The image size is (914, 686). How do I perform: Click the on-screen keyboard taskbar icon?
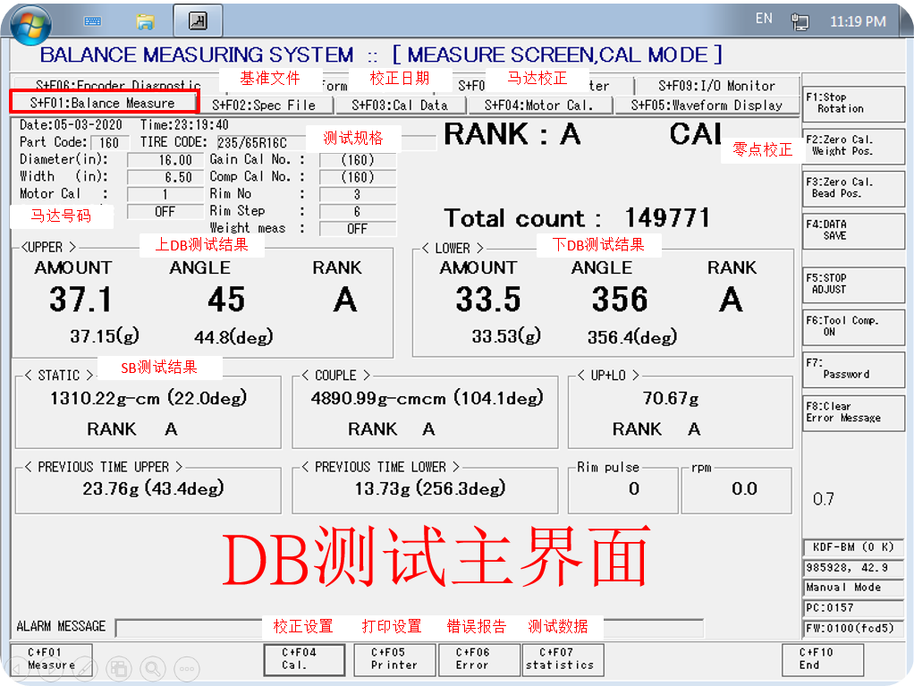(92, 21)
